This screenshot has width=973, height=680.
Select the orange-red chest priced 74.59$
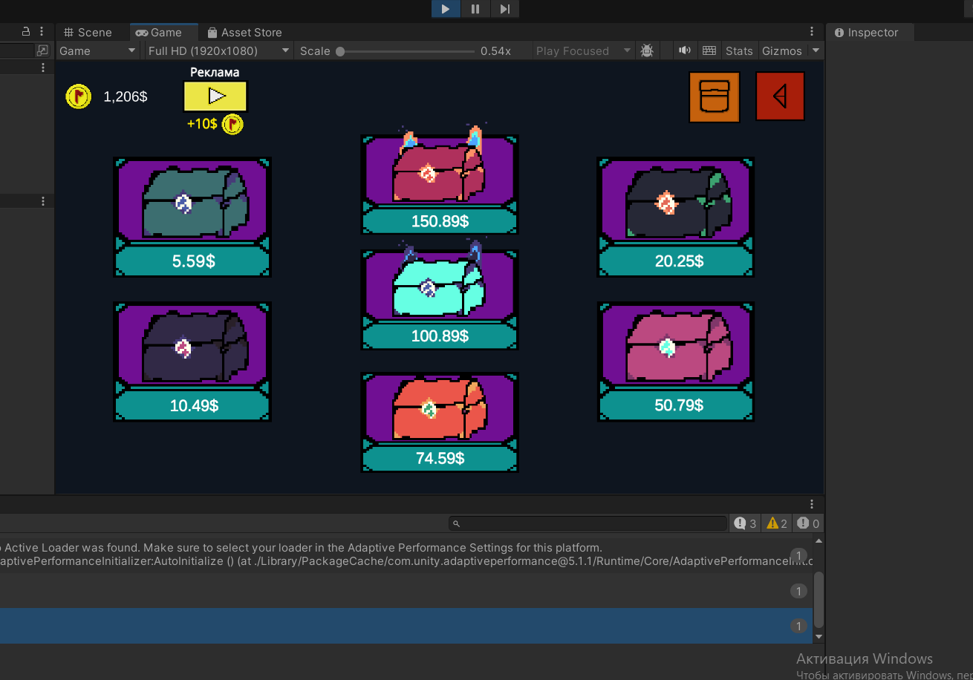(x=440, y=408)
